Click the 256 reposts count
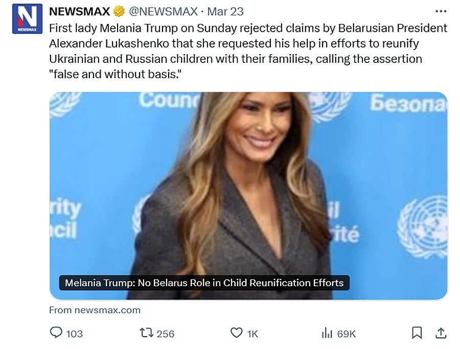 pyautogui.click(x=165, y=334)
